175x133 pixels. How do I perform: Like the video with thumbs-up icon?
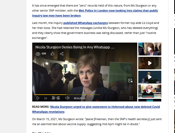[52, 54]
